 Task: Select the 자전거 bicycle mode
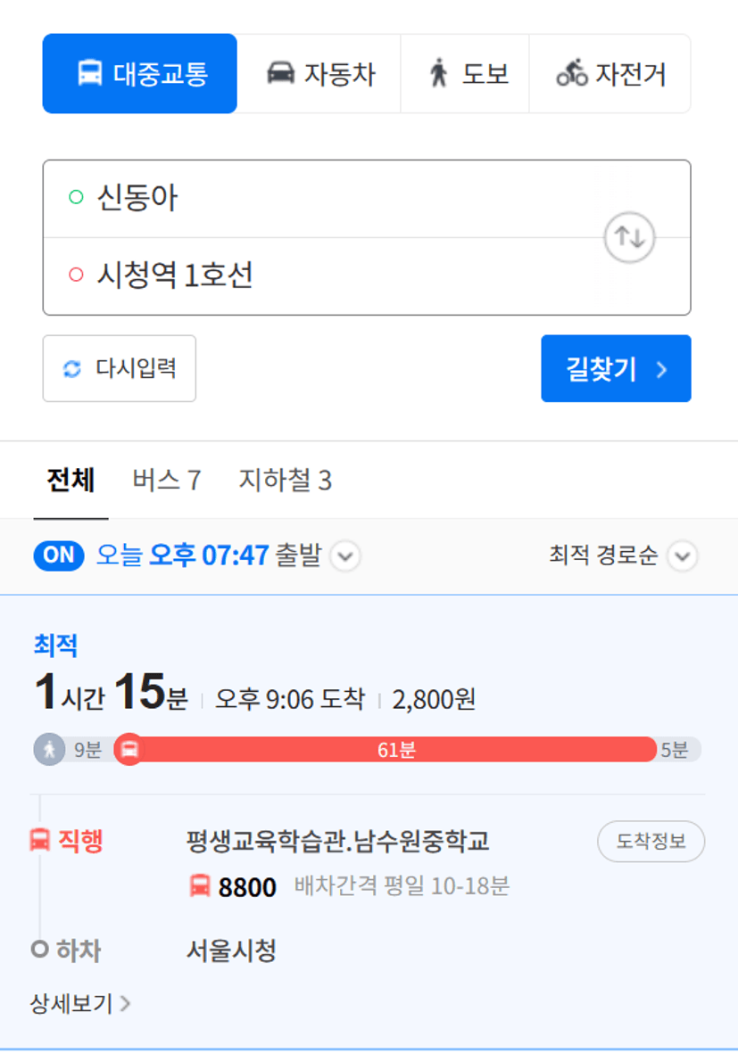(609, 73)
